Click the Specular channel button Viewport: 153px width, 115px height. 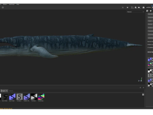click(150, 14)
